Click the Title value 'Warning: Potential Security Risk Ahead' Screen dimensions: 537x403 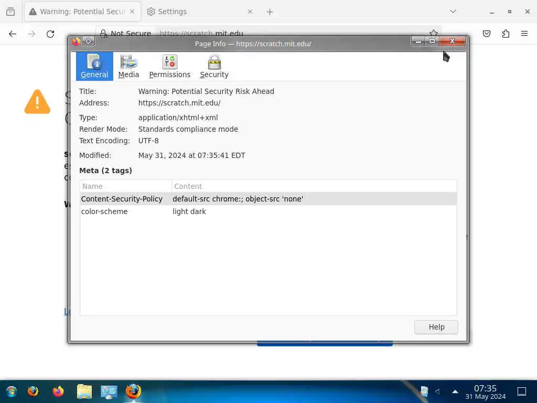(206, 91)
